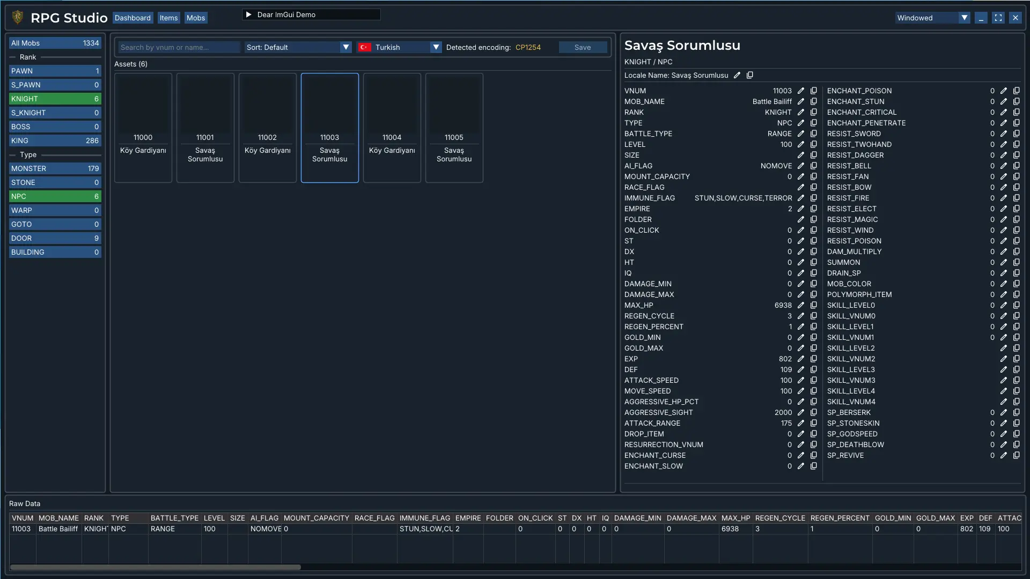Screen dimensions: 1030x579
Task: Click the Raw Data horizontal scrollbar
Action: click(x=156, y=567)
